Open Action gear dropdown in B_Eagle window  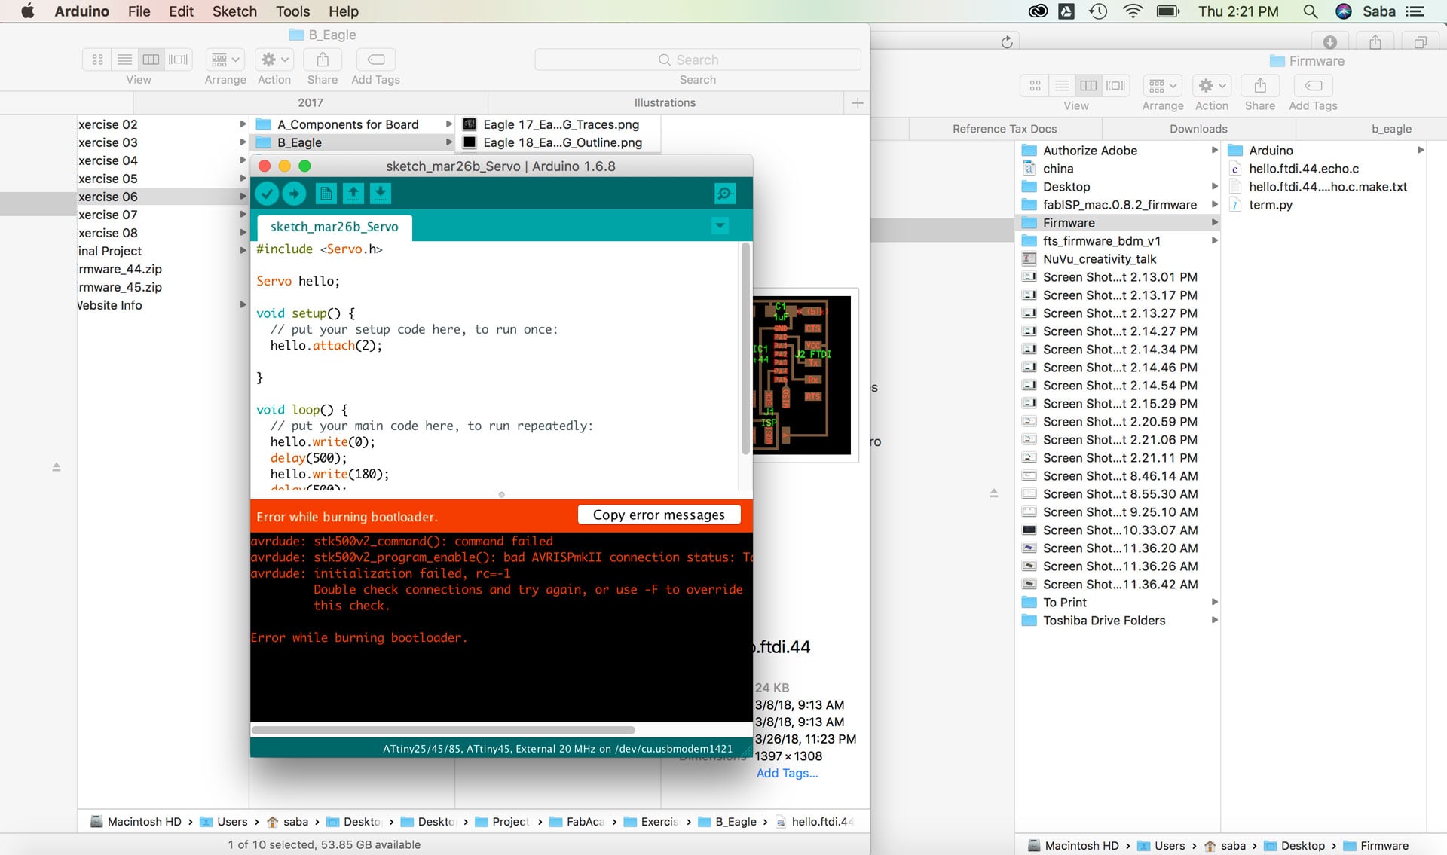(274, 60)
